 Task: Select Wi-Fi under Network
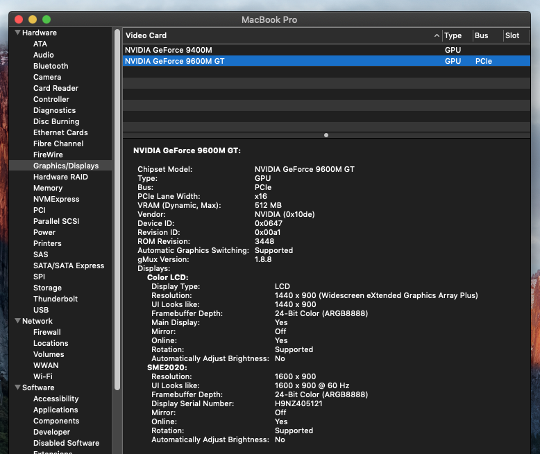(43, 376)
